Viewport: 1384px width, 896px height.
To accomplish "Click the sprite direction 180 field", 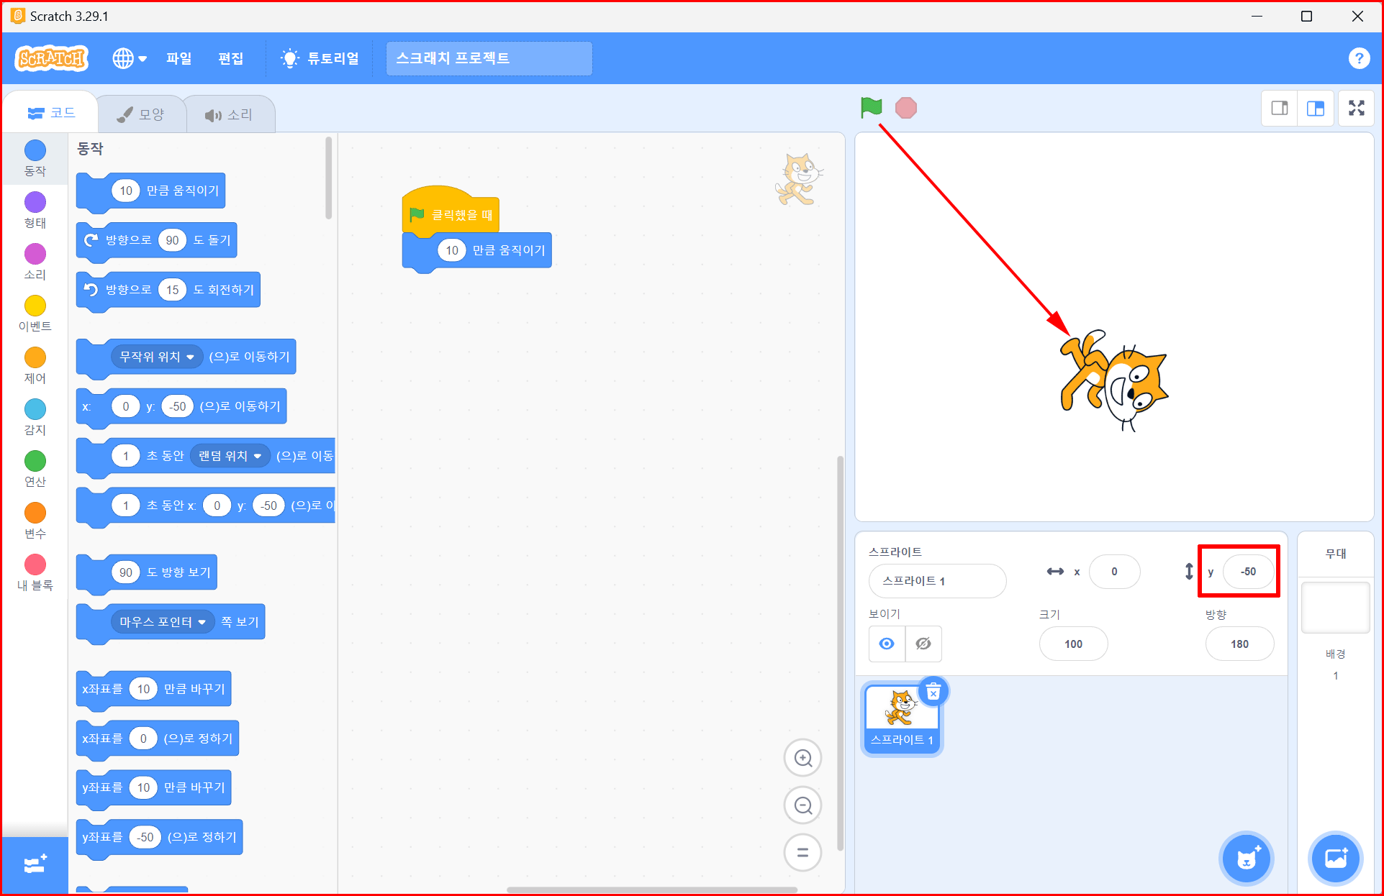I will click(1239, 644).
